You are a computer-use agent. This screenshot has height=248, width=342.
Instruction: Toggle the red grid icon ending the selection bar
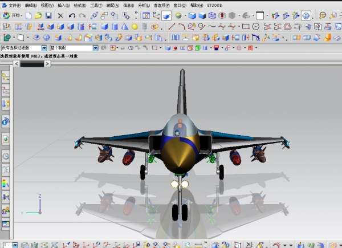pos(250,48)
